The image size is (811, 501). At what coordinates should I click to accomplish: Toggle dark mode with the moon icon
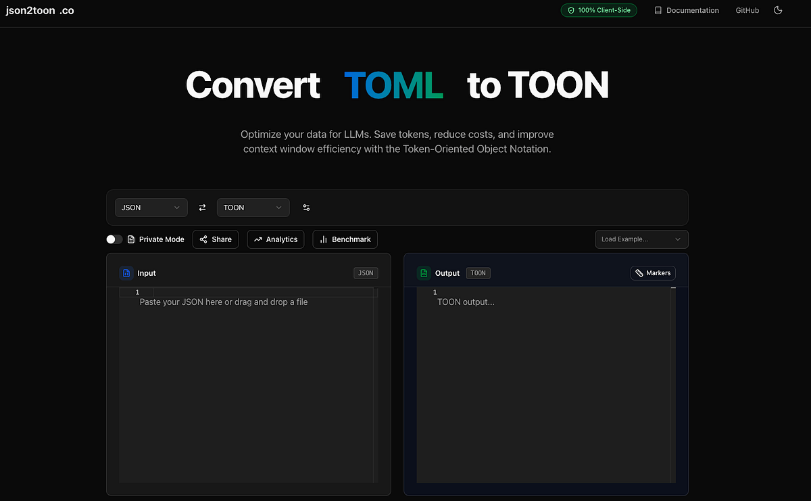778,10
